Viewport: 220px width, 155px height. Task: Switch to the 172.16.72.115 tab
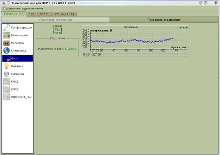click(13, 14)
